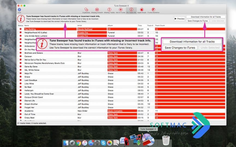The image size is (236, 147).
Task: Select the We've Got a File On You track
Action: click(35, 60)
